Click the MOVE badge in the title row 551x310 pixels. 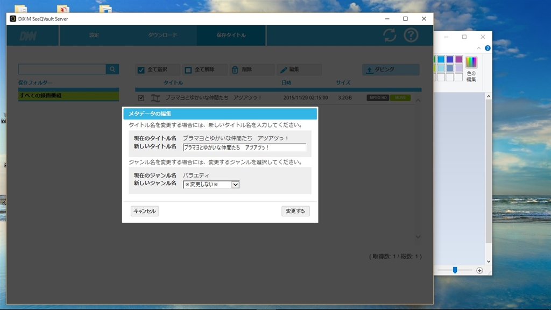(400, 98)
